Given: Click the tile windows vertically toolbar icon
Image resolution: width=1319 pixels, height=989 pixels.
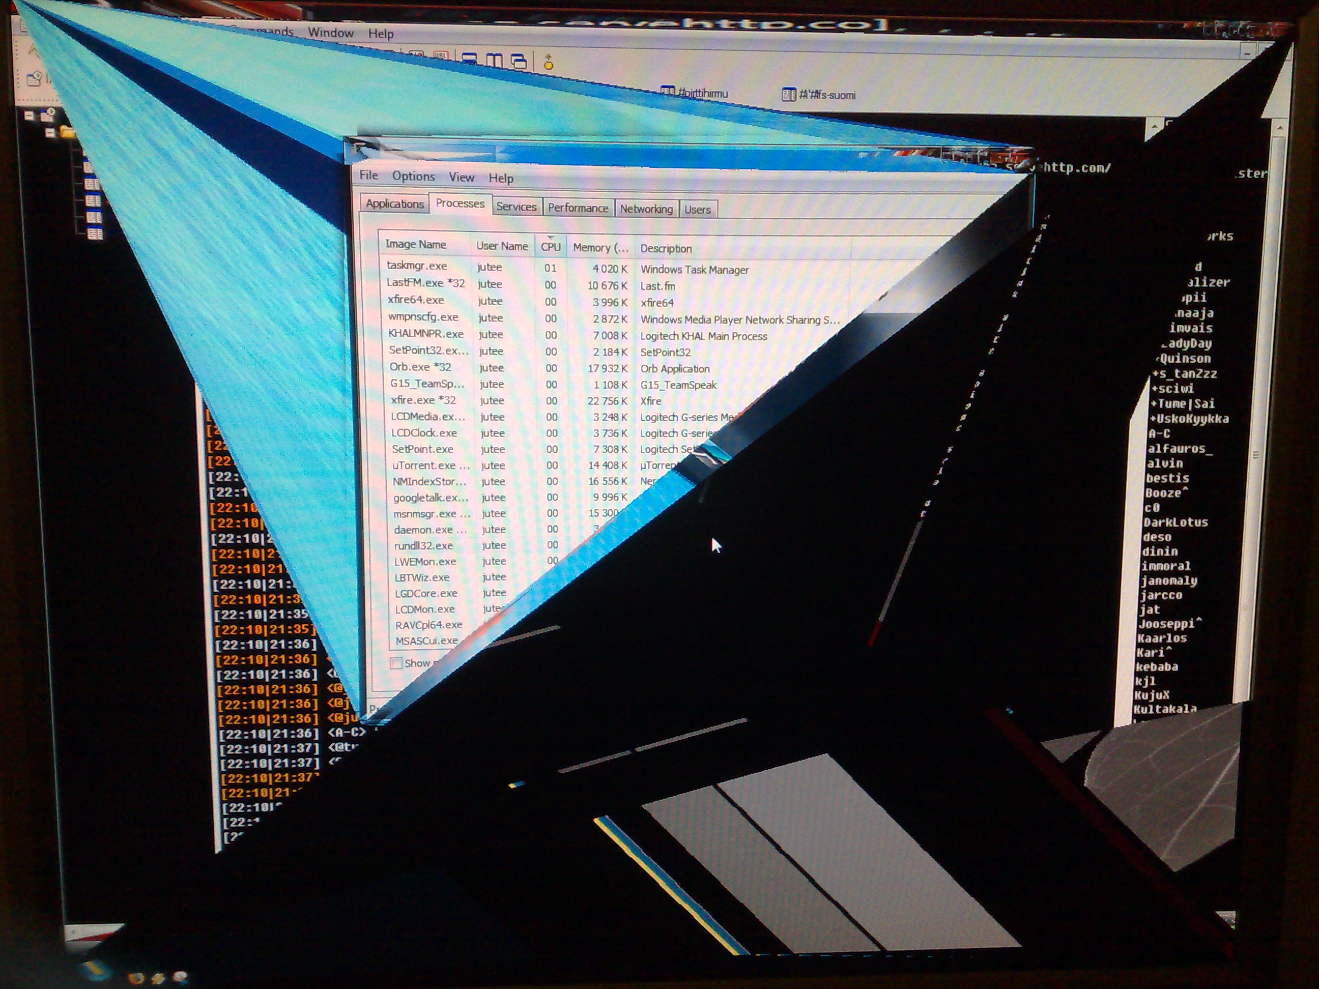Looking at the screenshot, I should 494,60.
